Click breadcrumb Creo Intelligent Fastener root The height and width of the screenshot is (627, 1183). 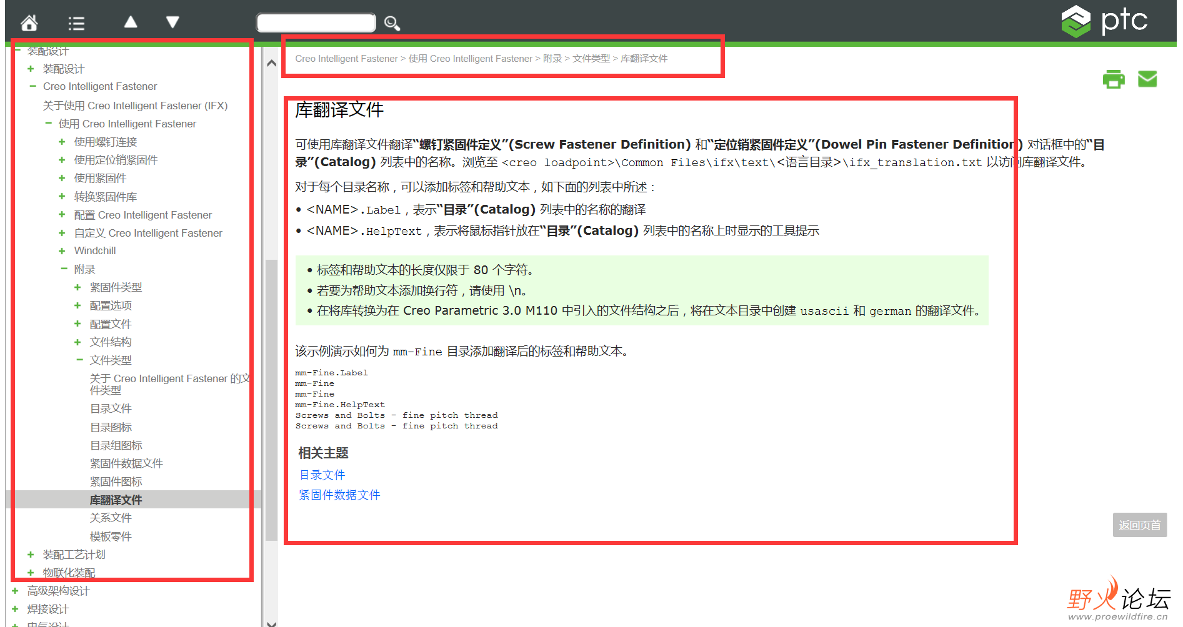pos(346,59)
